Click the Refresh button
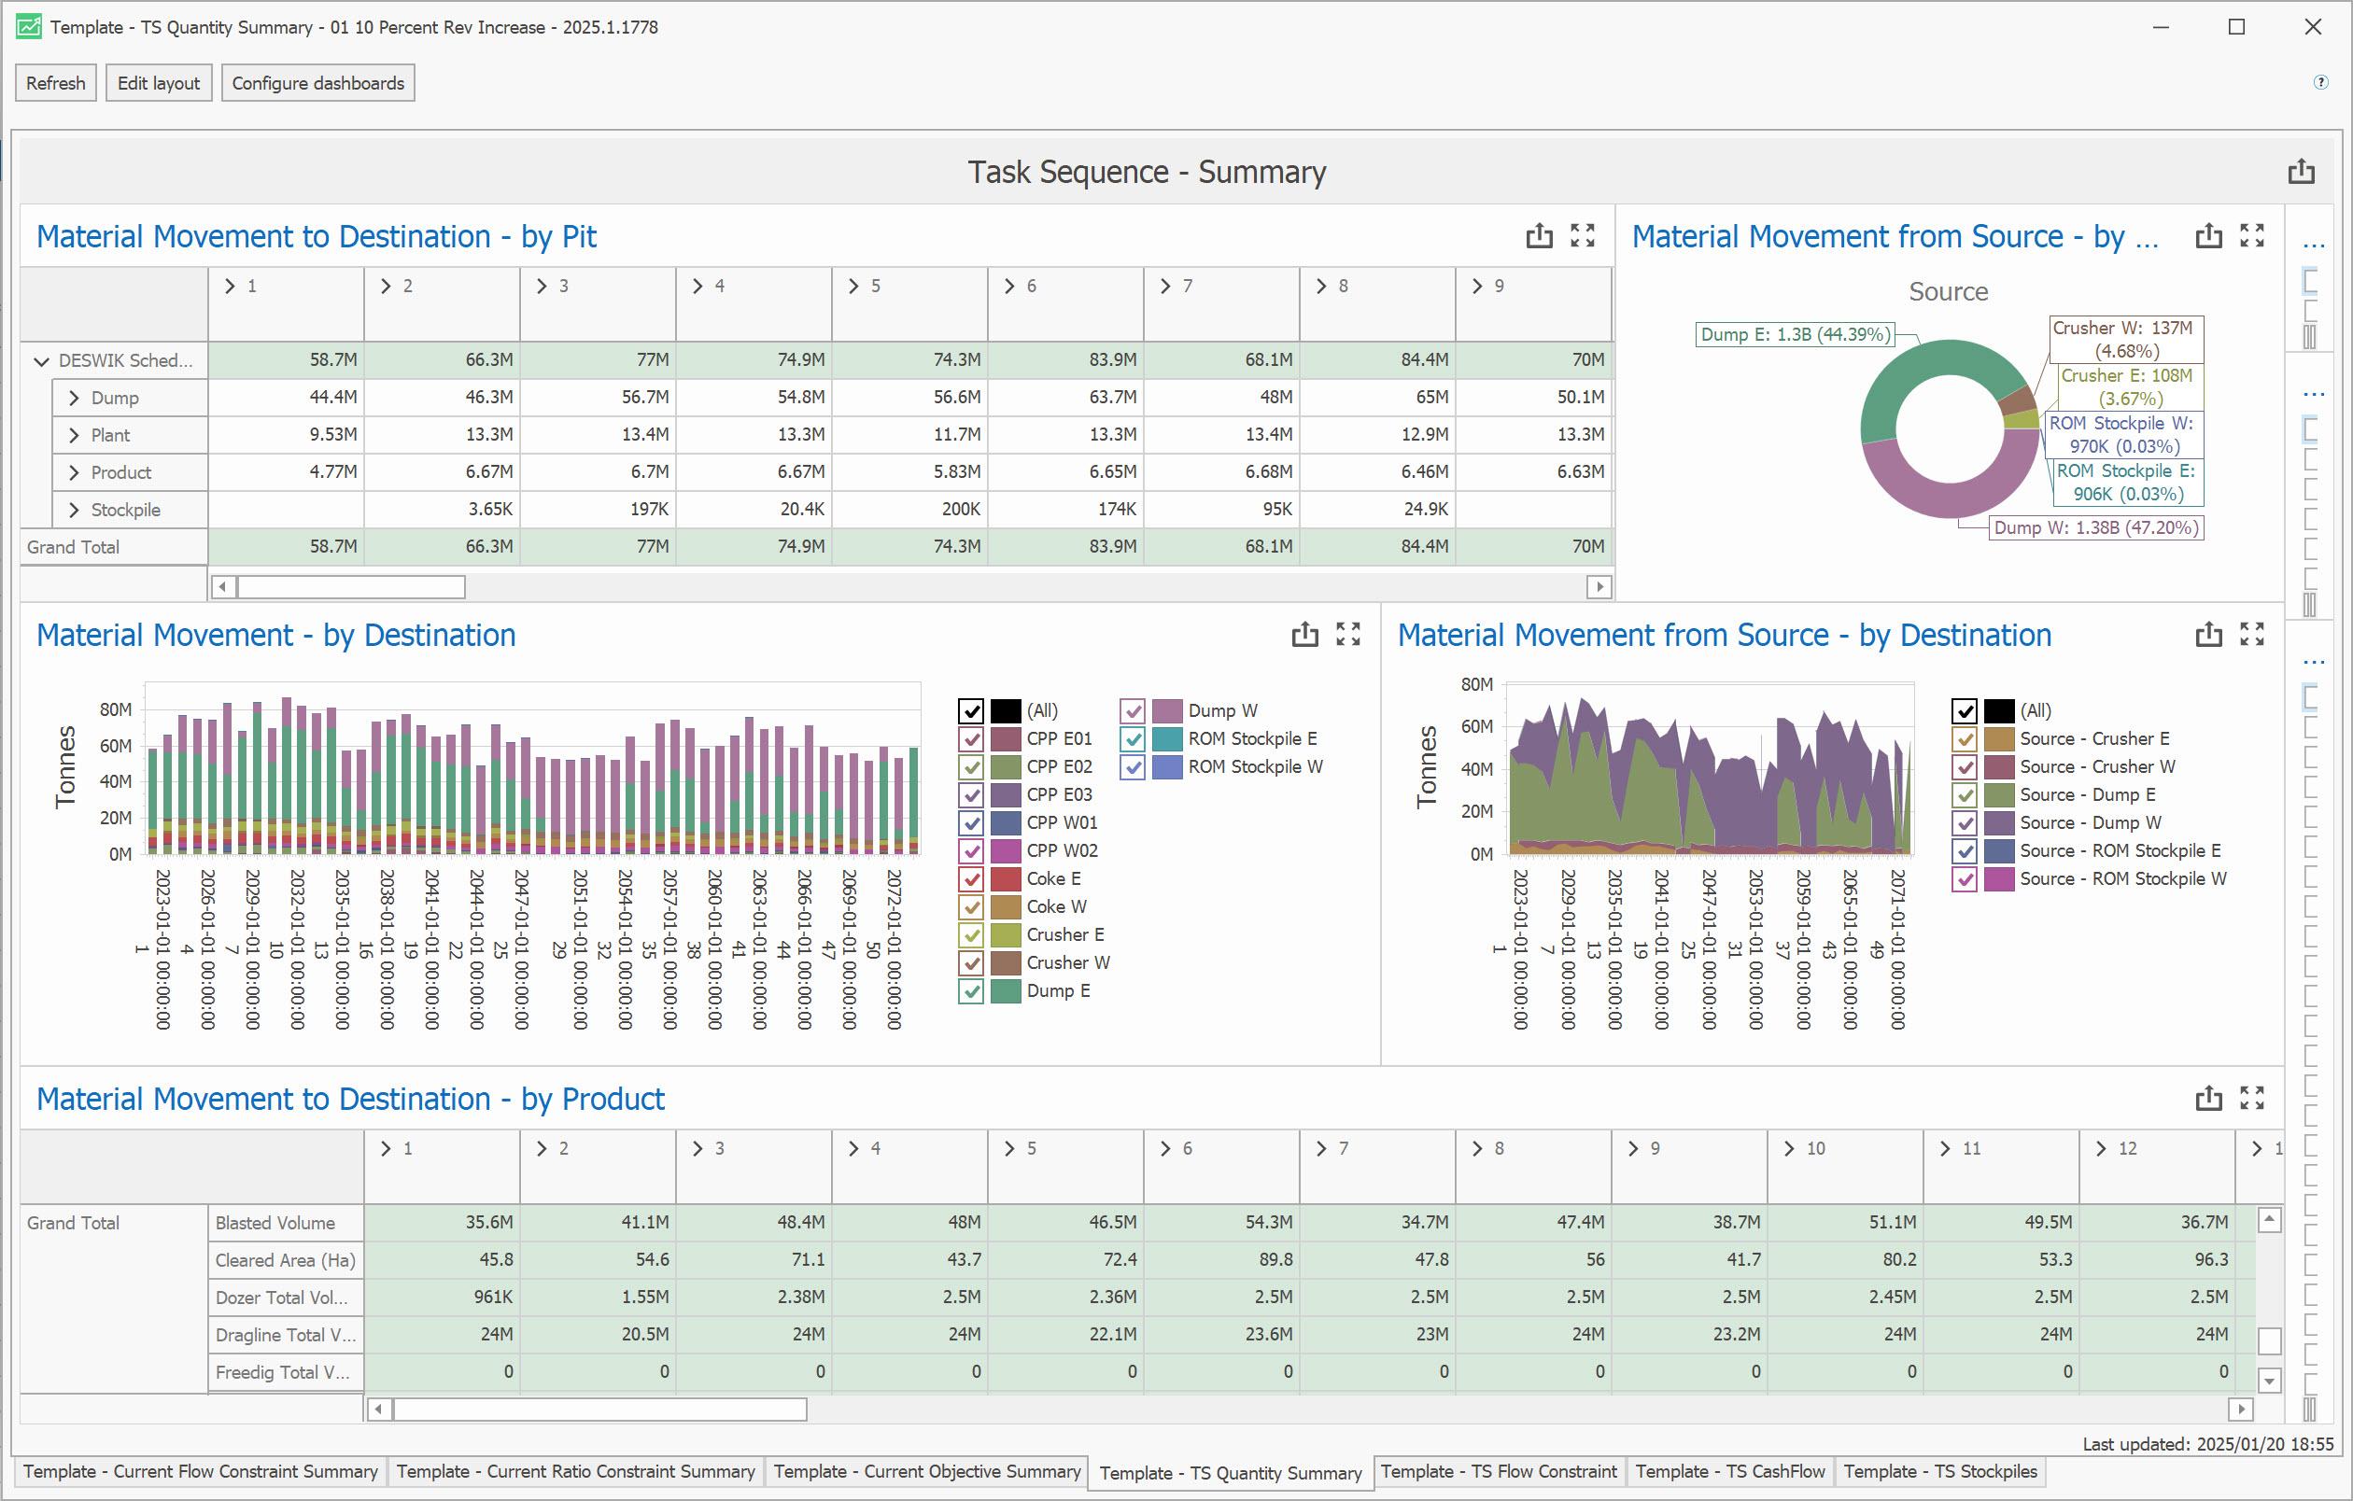The height and width of the screenshot is (1501, 2353). point(56,83)
